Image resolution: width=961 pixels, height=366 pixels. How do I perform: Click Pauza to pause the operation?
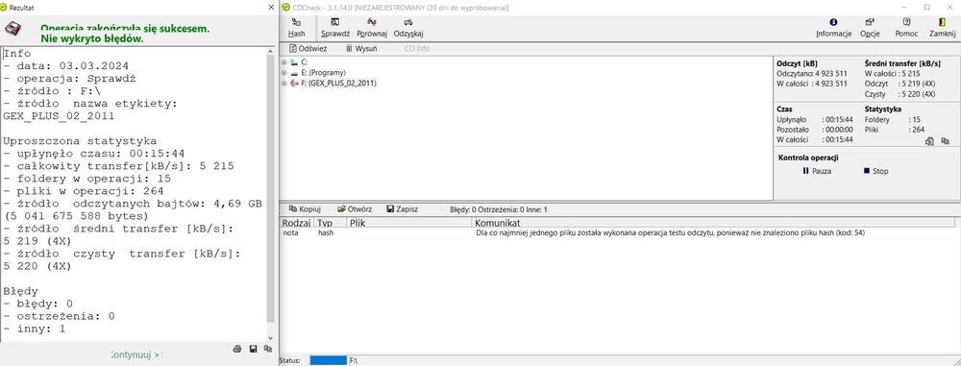tap(817, 171)
